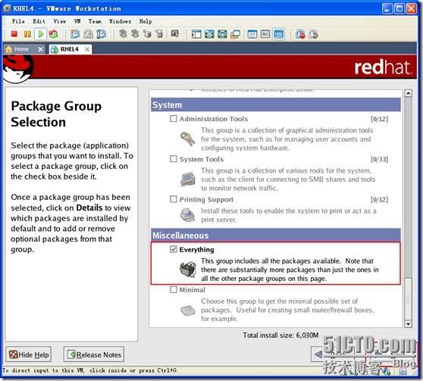
Task: Click the green Power On play icon
Action: tap(41, 34)
